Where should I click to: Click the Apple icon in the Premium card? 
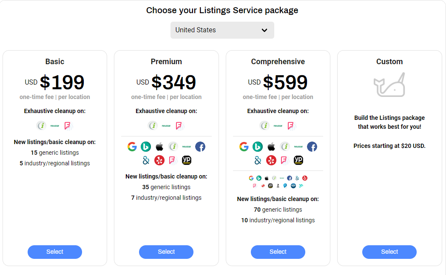pyautogui.click(x=159, y=147)
